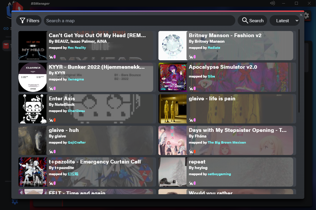Image resolution: width=316 pixels, height=210 pixels.
Task: Click Can't Get You Out Of My Head cover art
Action: click(x=33, y=46)
